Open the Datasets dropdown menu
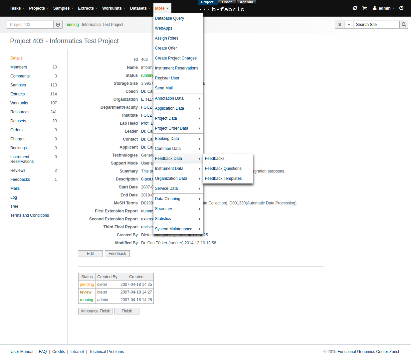Viewport: 411px width, 354px height. (140, 8)
